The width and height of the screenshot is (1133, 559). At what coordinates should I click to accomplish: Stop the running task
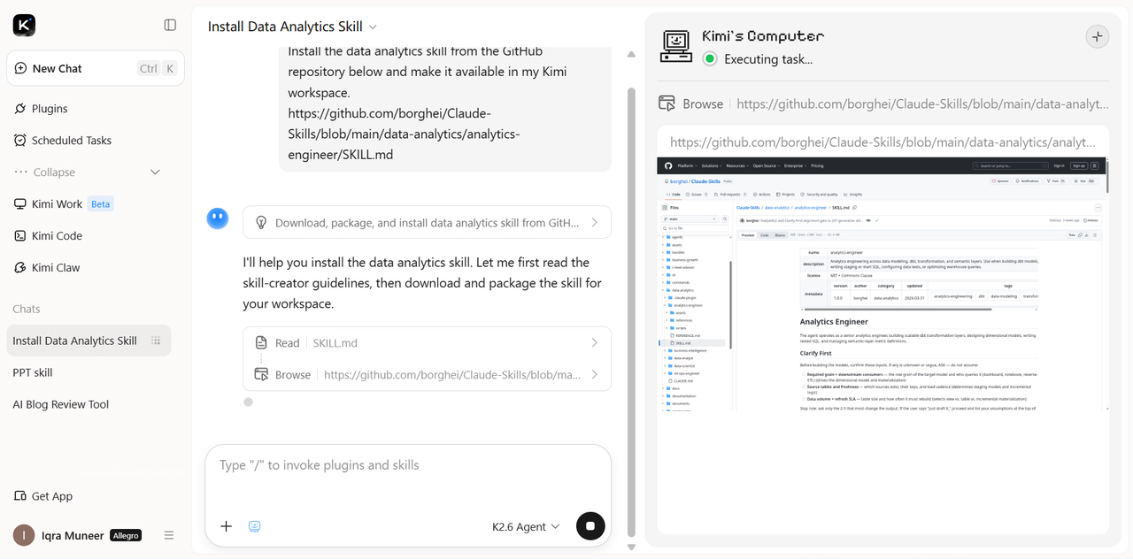click(x=590, y=525)
